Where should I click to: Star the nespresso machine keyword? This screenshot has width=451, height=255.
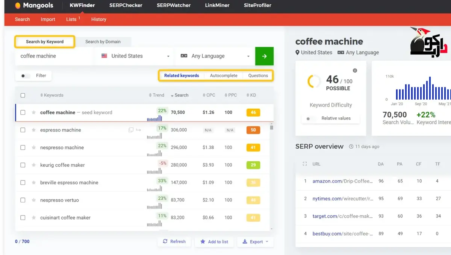point(33,147)
